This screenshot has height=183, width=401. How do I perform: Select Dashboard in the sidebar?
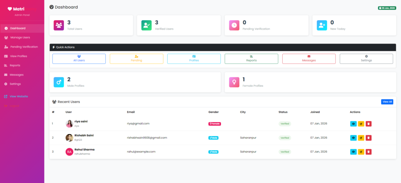point(22,28)
